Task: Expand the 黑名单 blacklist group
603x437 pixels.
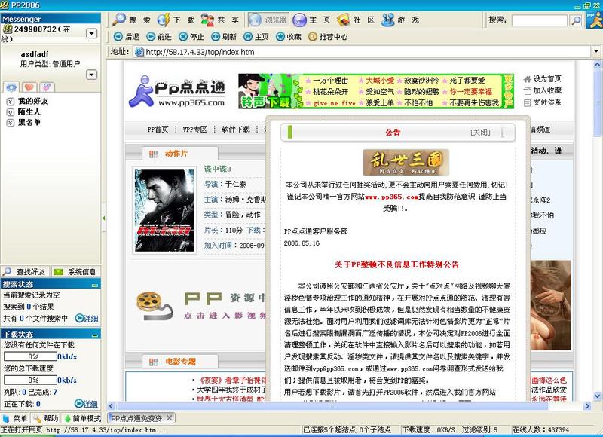Action: tap(11, 123)
